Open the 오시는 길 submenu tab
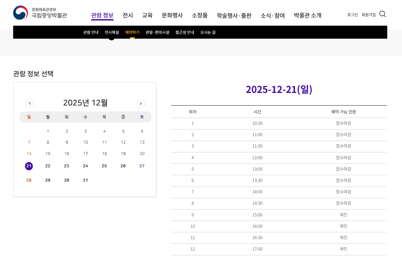This screenshot has width=402, height=269. click(x=208, y=32)
